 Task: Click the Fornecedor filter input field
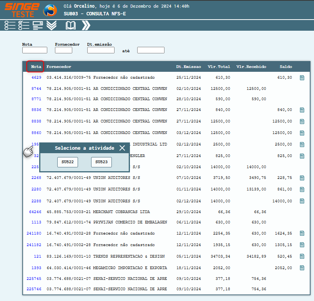(x=63, y=50)
